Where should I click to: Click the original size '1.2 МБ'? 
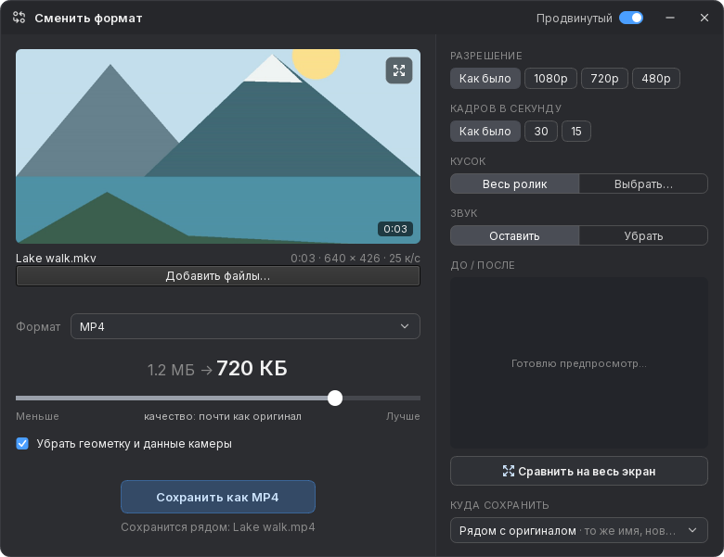pos(171,370)
